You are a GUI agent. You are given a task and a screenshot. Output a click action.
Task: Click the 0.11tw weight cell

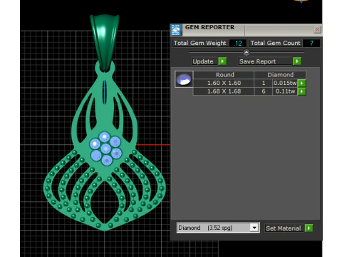pos(285,91)
